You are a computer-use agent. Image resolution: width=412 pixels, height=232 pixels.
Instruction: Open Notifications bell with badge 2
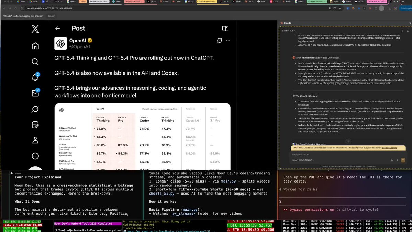pyautogui.click(x=35, y=78)
